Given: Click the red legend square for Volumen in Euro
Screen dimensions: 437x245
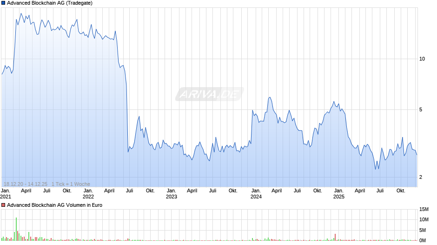Looking at the screenshot, I should tap(3, 205).
